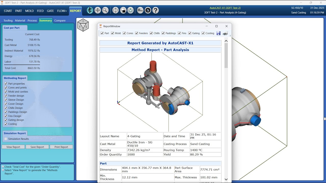The height and width of the screenshot is (183, 326).
Task: Uncheck Cores and prints option
Action: point(6,88)
